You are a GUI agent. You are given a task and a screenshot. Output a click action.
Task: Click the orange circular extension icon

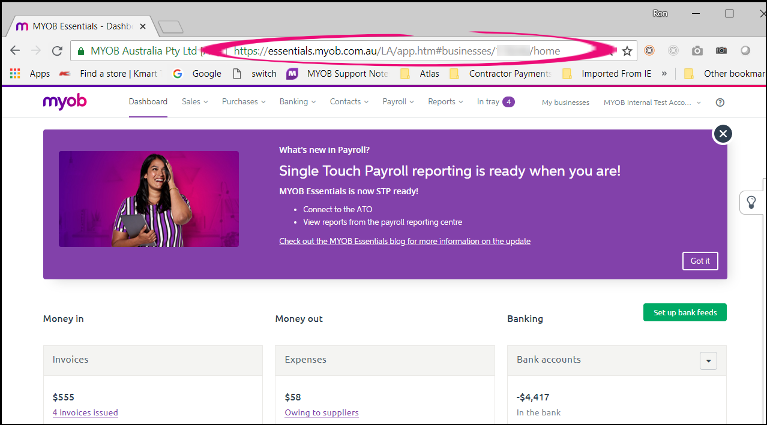649,51
